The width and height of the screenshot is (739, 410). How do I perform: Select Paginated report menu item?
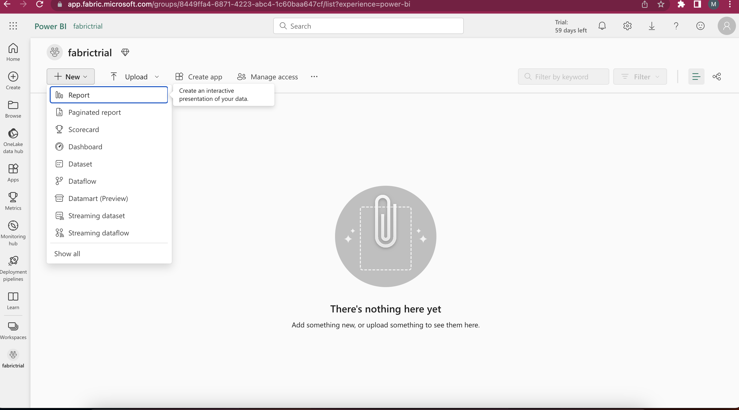click(109, 112)
